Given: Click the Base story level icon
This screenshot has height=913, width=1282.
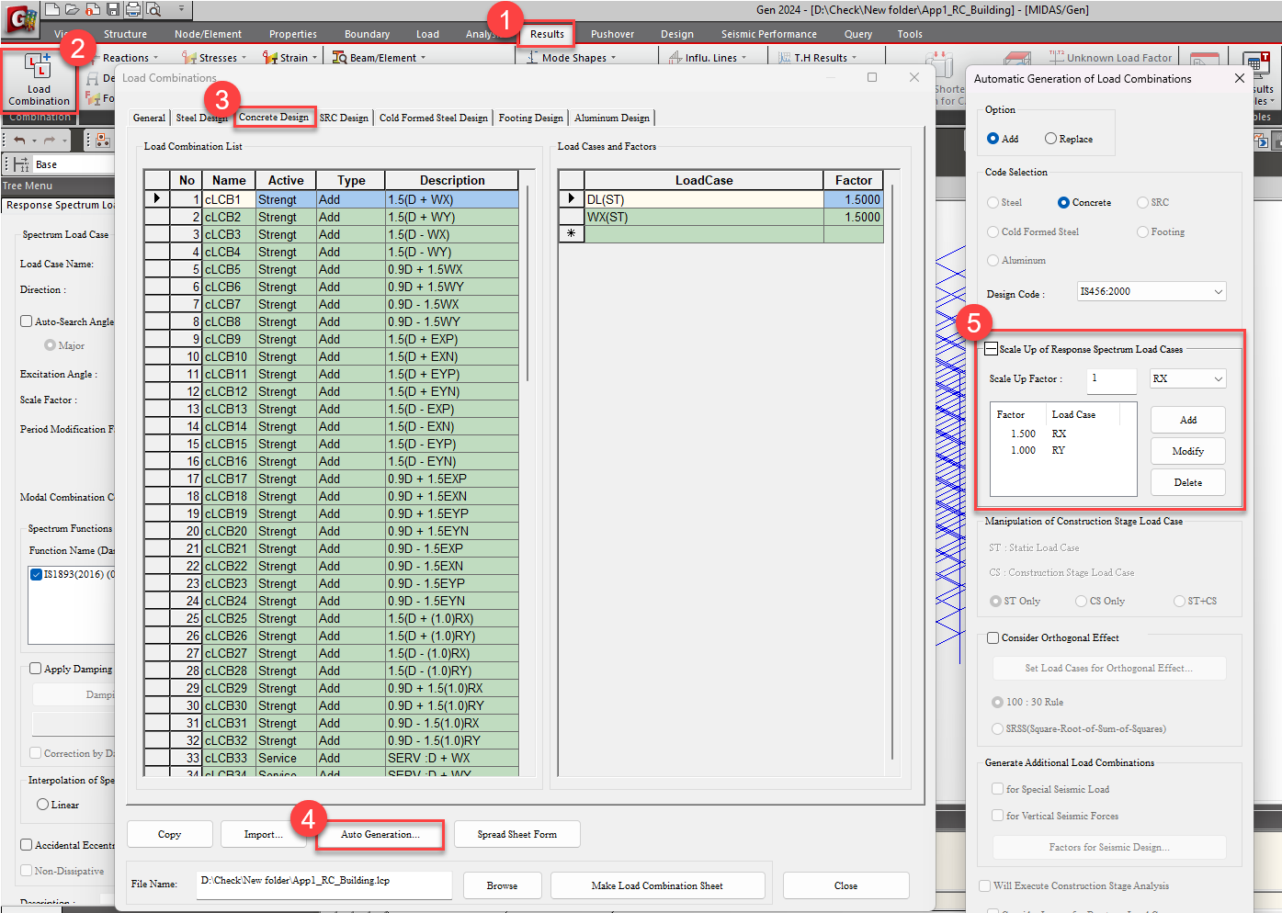Looking at the screenshot, I should pyautogui.click(x=21, y=164).
